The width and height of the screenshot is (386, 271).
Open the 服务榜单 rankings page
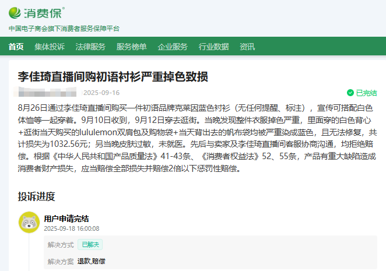(131, 47)
